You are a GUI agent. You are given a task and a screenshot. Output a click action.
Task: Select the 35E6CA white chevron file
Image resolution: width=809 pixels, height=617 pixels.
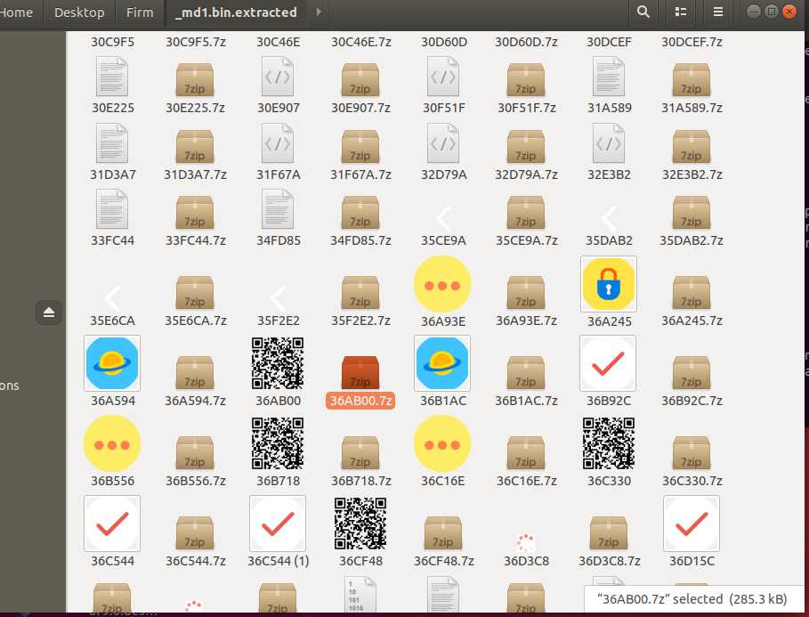coord(112,298)
